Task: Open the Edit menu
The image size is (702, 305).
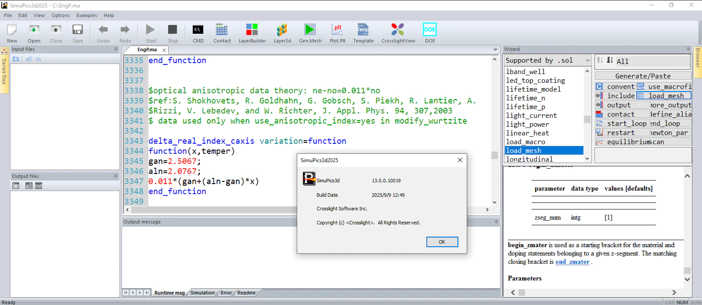Action: [x=23, y=15]
